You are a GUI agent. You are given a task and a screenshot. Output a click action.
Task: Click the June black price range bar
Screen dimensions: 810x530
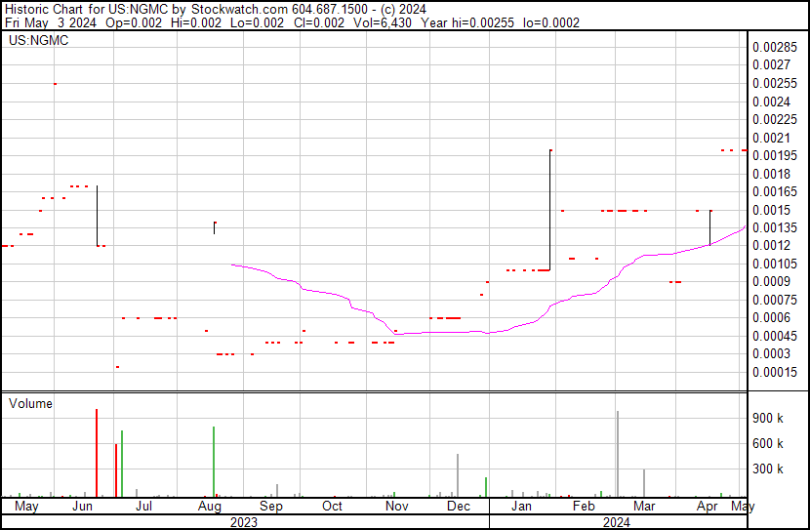point(98,216)
